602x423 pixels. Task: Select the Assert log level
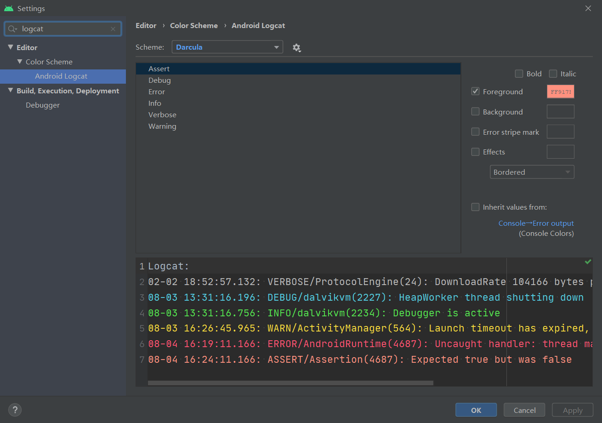298,69
